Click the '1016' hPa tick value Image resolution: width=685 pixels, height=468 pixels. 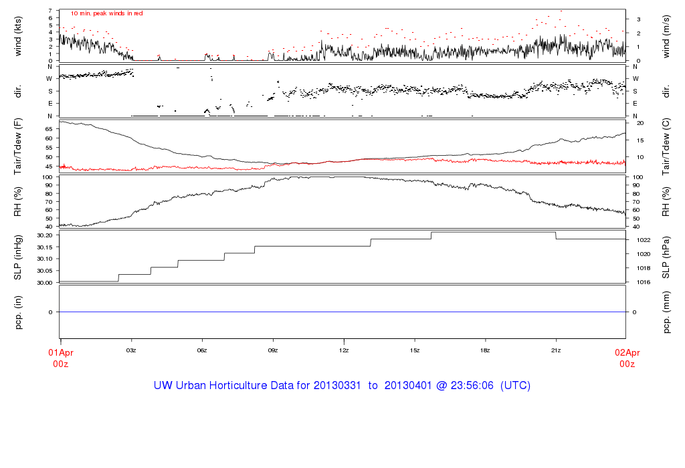(644, 282)
